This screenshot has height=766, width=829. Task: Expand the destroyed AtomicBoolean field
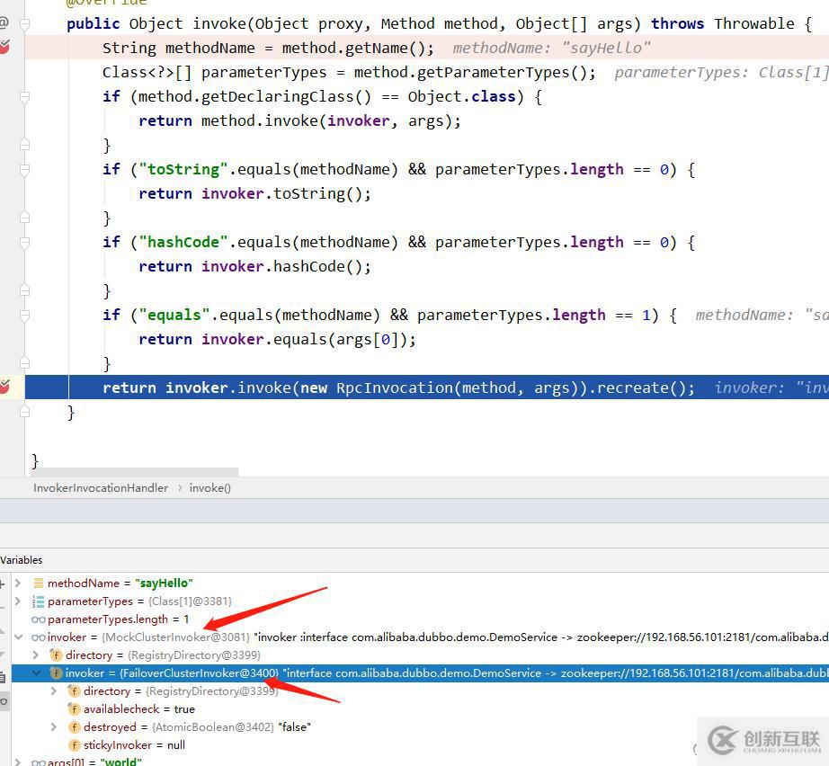tap(54, 726)
